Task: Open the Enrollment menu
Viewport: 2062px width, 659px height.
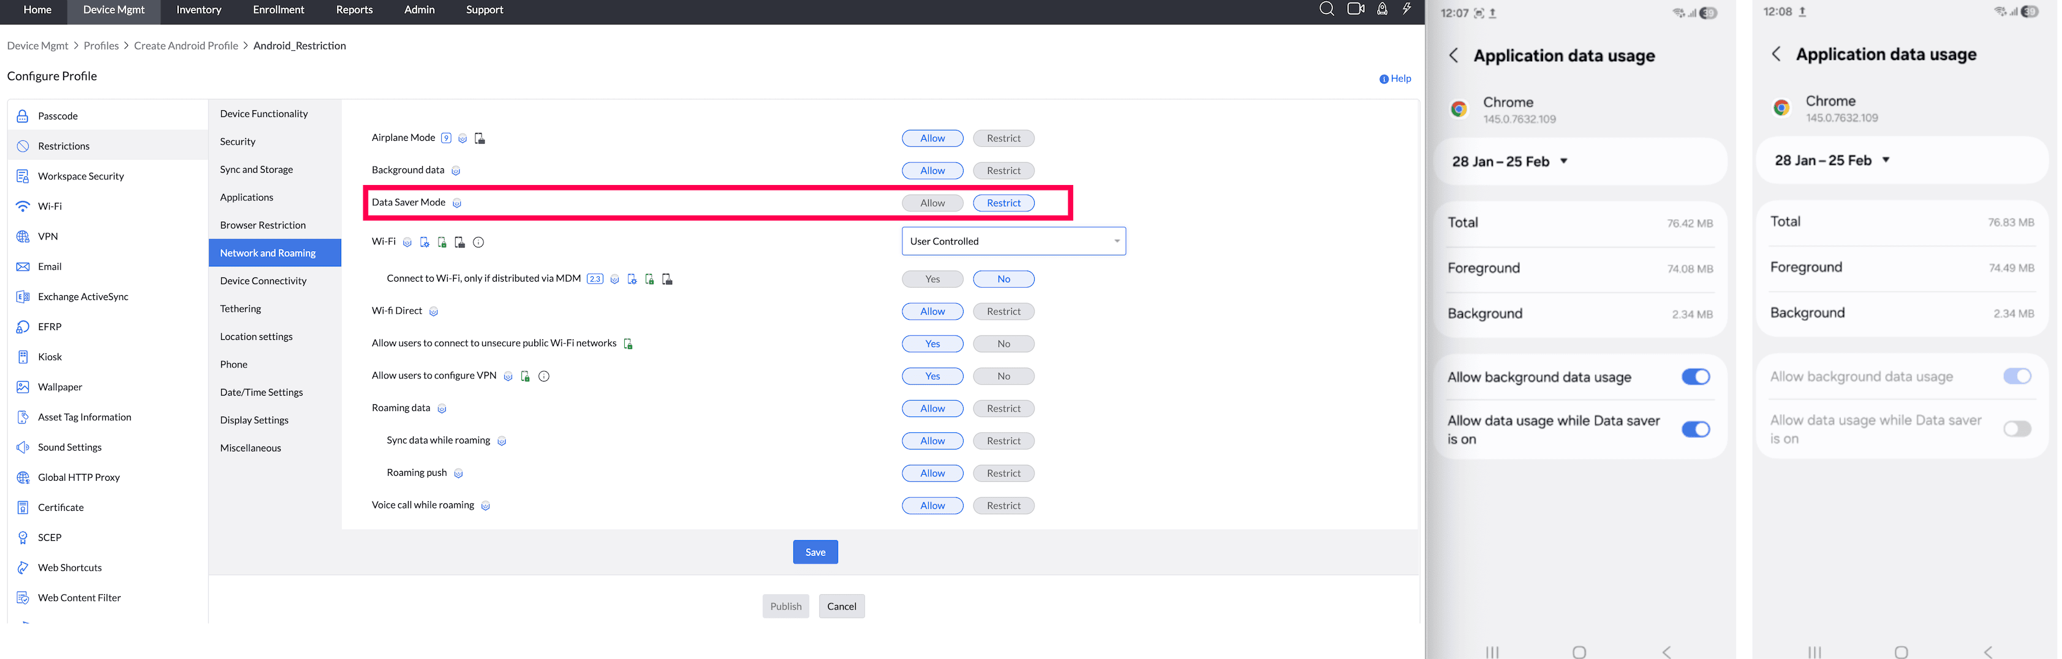Action: click(x=279, y=10)
